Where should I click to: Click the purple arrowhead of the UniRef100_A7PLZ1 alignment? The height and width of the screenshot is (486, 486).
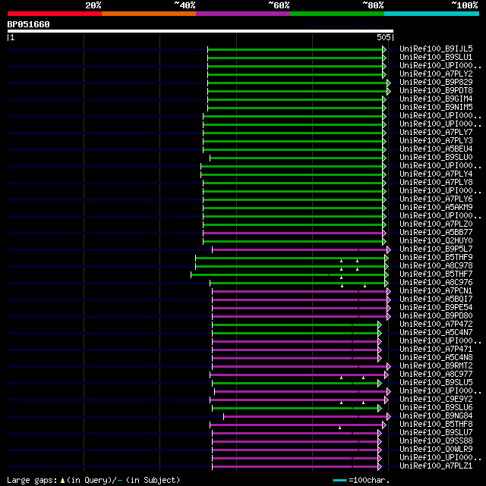(x=380, y=466)
